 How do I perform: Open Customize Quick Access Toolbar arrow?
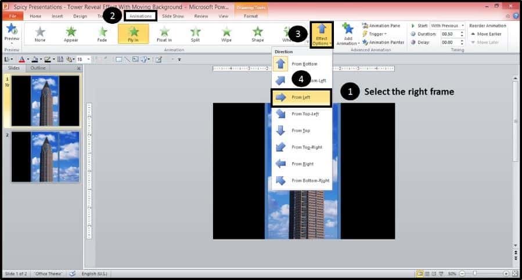point(179,60)
